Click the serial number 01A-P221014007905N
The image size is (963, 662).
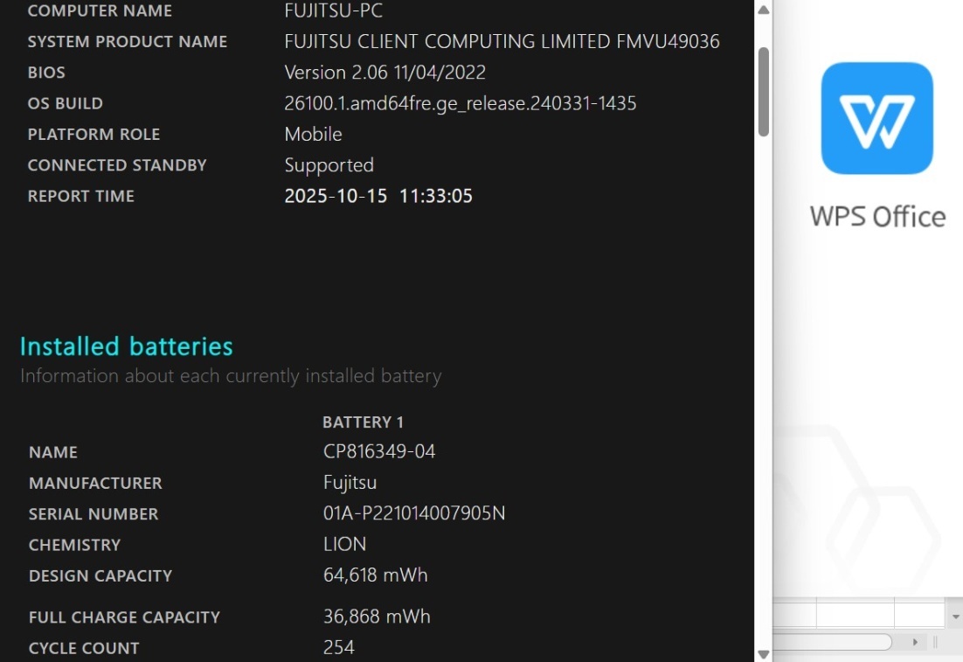click(x=413, y=513)
